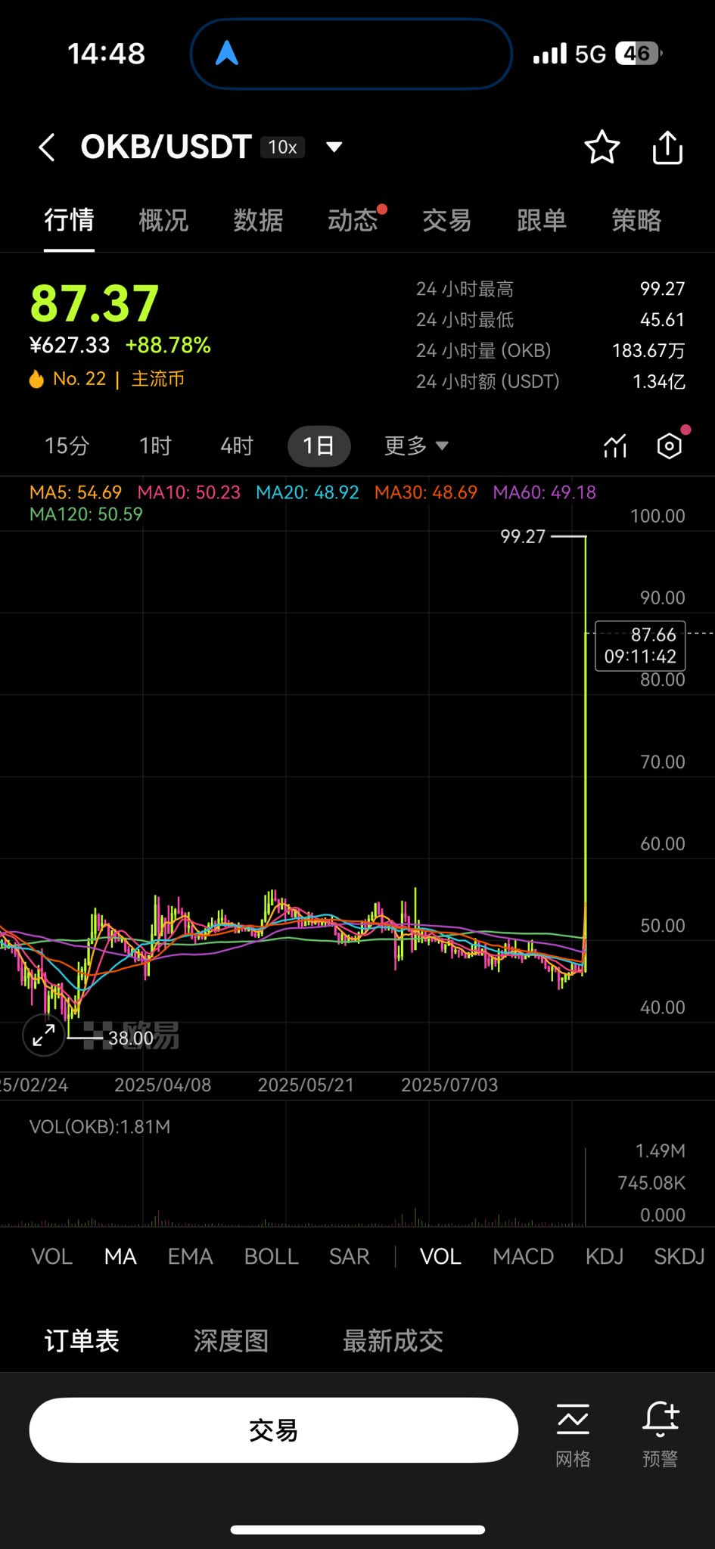This screenshot has width=715, height=1549.
Task: Open chart indicators icon
Action: click(x=615, y=446)
